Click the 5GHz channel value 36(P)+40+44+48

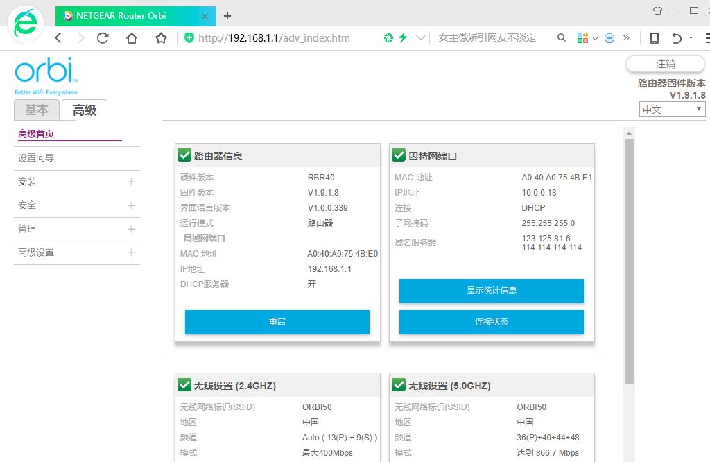point(548,438)
